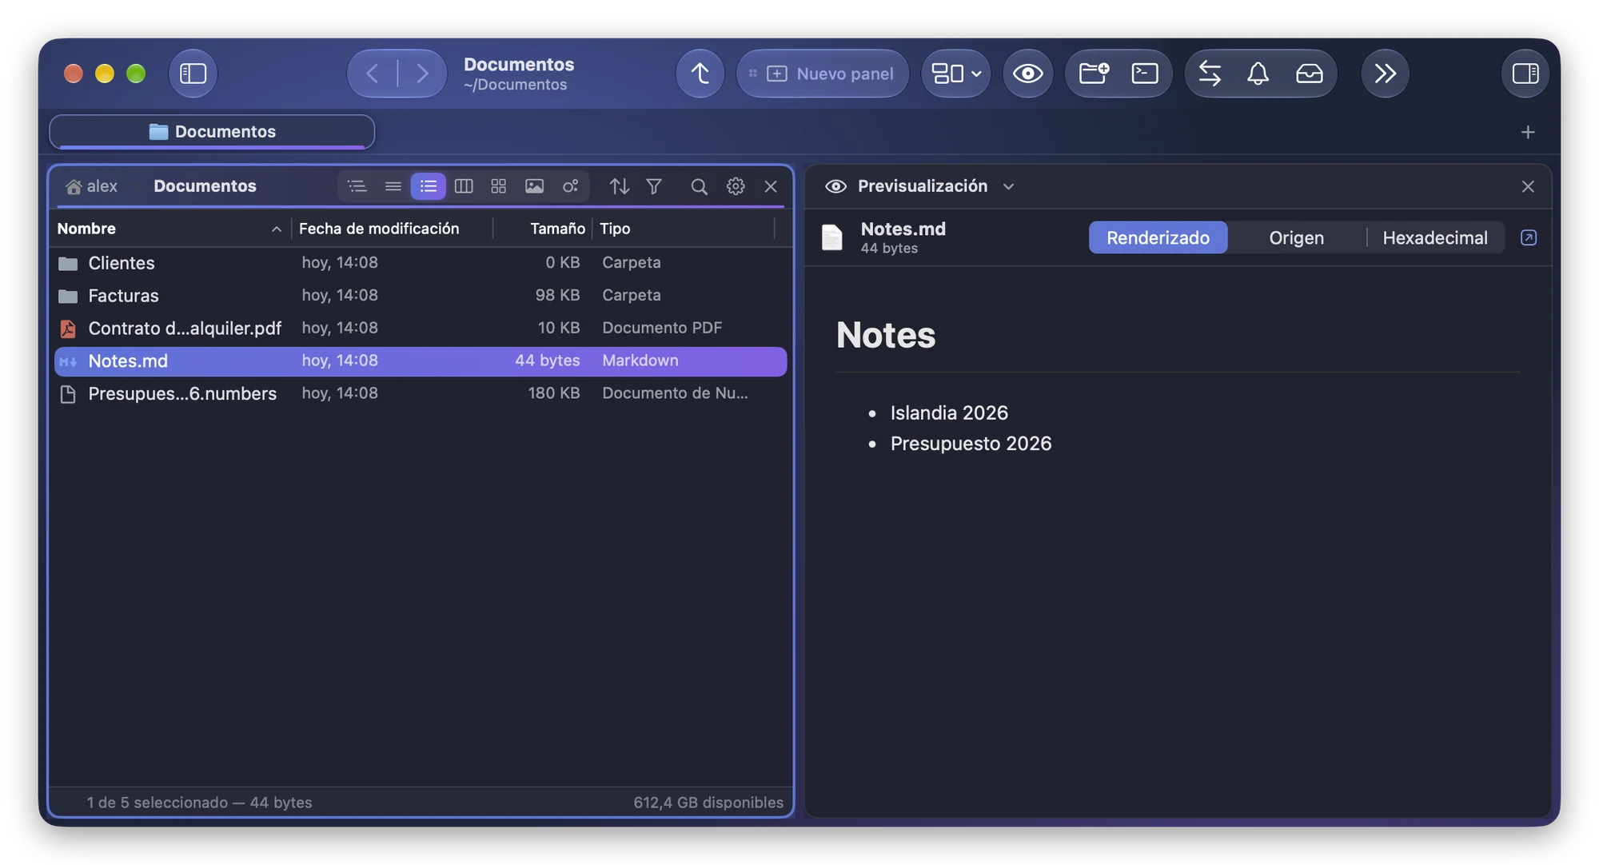Select the Contrato d...alquiler.pdf file
The image size is (1599, 865).
pyautogui.click(x=421, y=329)
